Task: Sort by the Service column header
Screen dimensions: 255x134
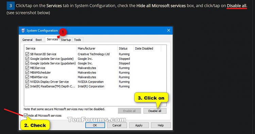Action: (x=50, y=48)
